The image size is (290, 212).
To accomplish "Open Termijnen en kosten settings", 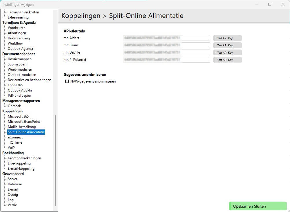I will (23, 12).
